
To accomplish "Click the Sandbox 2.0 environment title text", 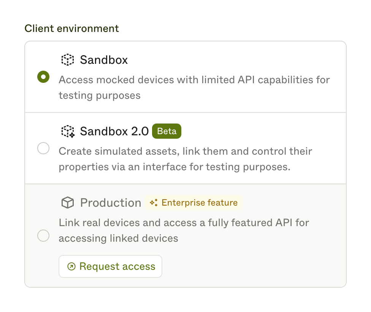I will 114,131.
